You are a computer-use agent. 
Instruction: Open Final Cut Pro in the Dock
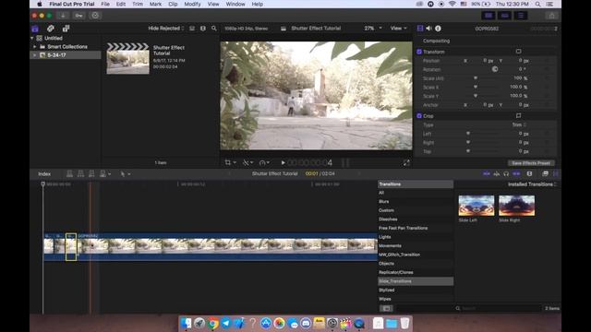coord(345,323)
